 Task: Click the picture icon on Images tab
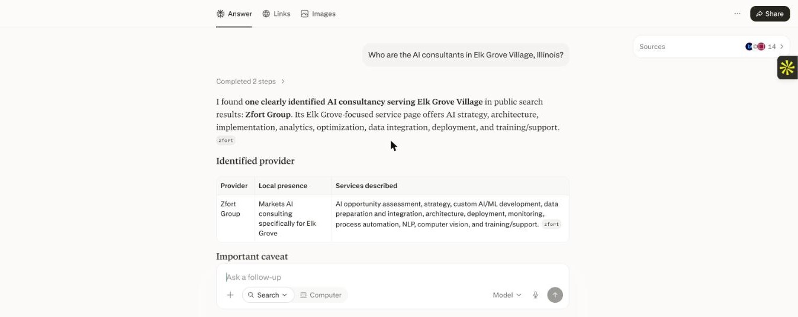(x=304, y=14)
